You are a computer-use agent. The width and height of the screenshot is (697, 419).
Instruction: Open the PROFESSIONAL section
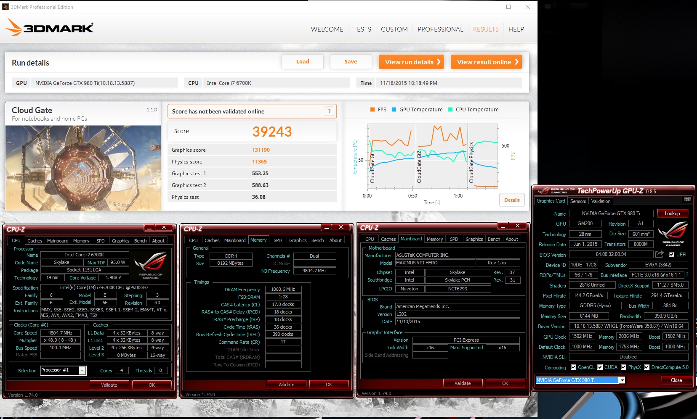click(440, 29)
